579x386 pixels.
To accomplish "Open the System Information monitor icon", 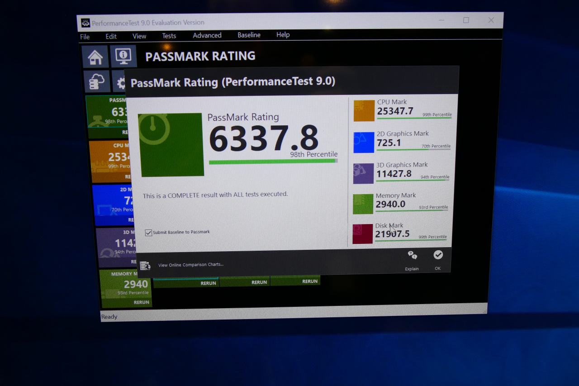I will click(x=123, y=56).
